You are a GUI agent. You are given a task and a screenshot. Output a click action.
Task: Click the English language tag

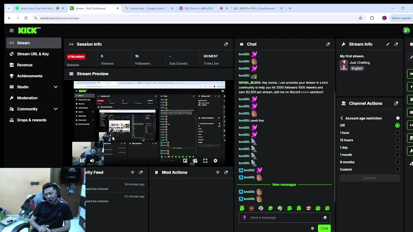pos(357,68)
